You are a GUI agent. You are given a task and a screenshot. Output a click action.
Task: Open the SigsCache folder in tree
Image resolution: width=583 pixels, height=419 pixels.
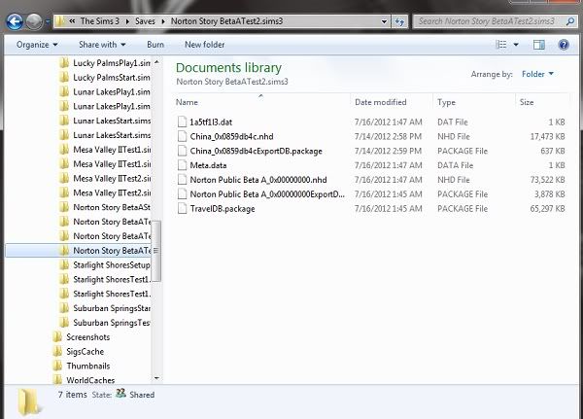[x=86, y=352]
